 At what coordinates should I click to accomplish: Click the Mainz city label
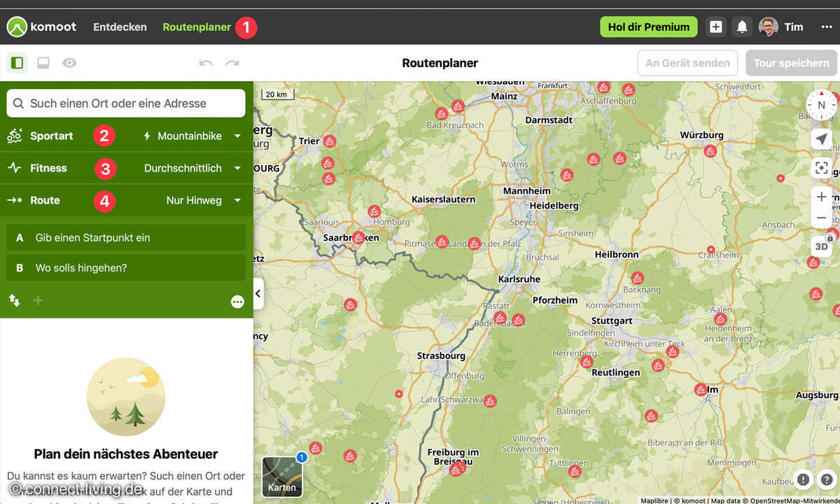click(x=504, y=96)
